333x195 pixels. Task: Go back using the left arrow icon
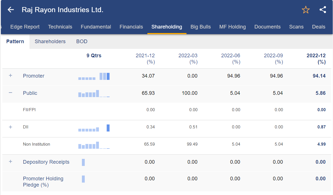[10, 10]
